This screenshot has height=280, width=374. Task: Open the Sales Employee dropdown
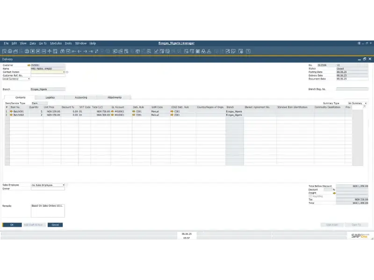click(63, 185)
